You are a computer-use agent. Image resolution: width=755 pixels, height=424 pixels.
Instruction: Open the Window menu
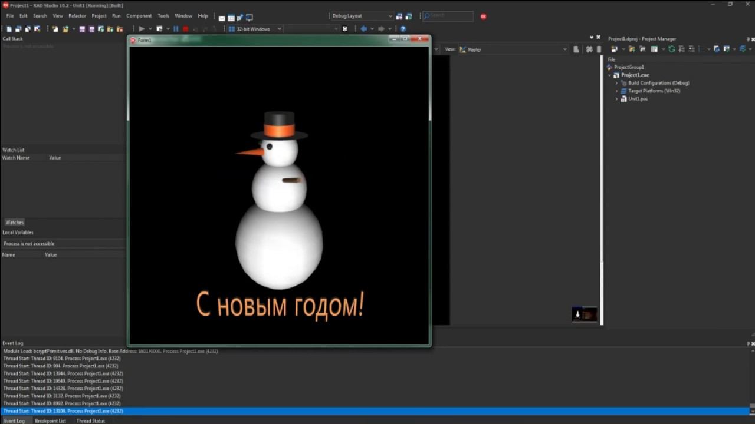click(x=183, y=16)
